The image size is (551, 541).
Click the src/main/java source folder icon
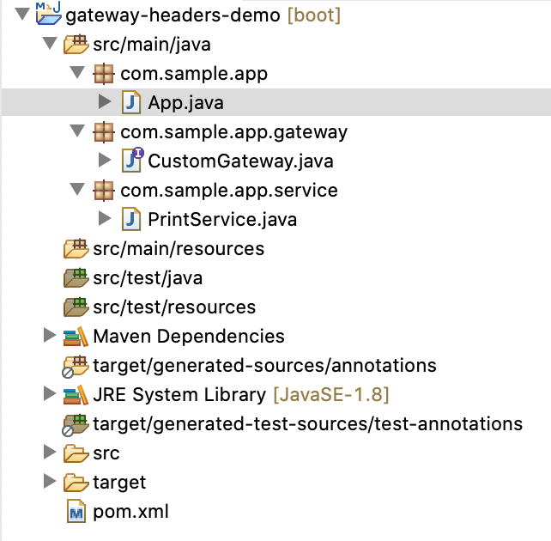[x=76, y=45]
